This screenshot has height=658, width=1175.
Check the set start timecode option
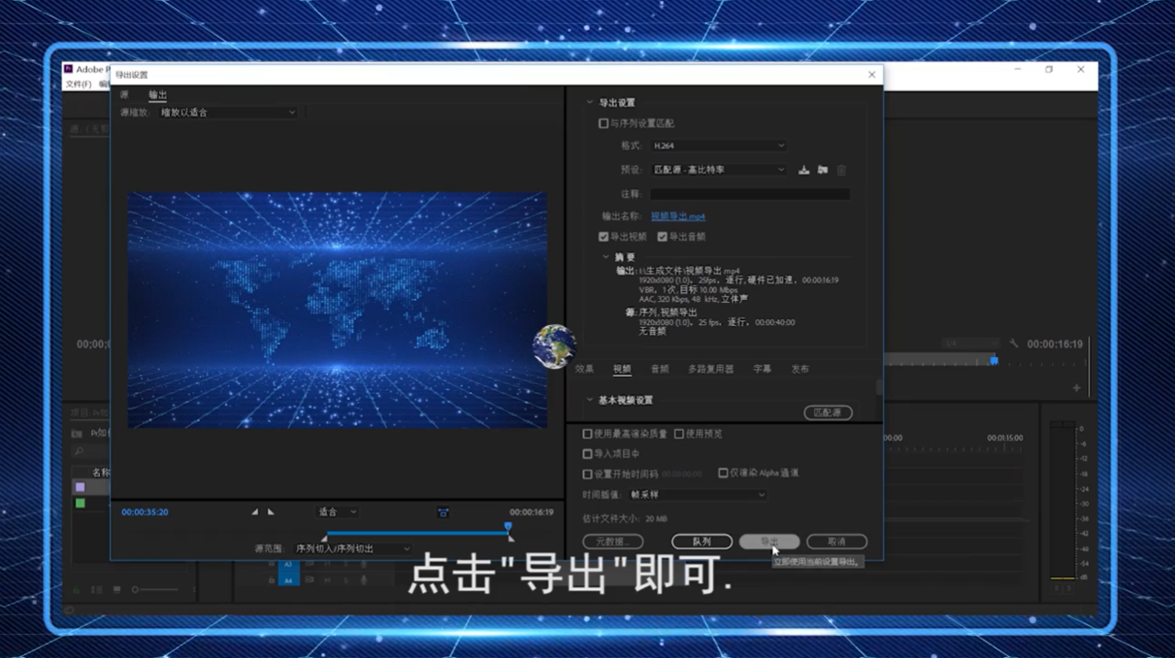[x=587, y=474]
